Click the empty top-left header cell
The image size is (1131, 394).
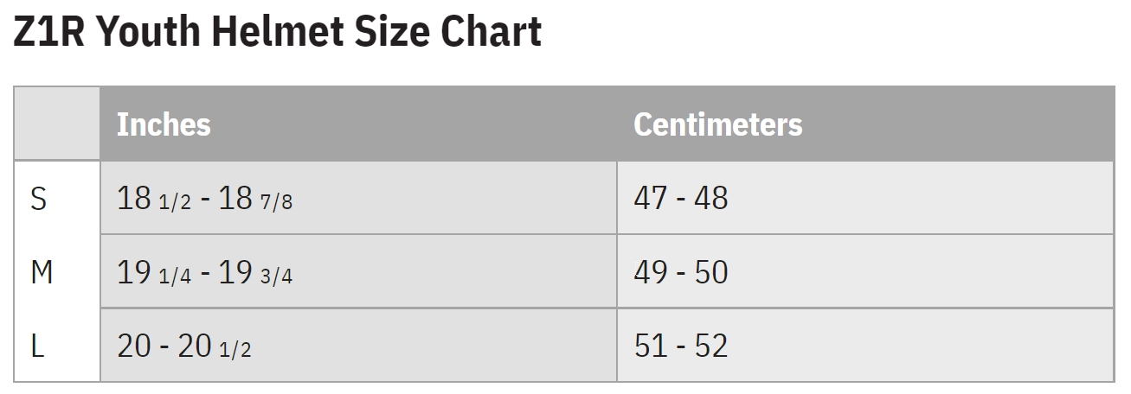point(57,124)
